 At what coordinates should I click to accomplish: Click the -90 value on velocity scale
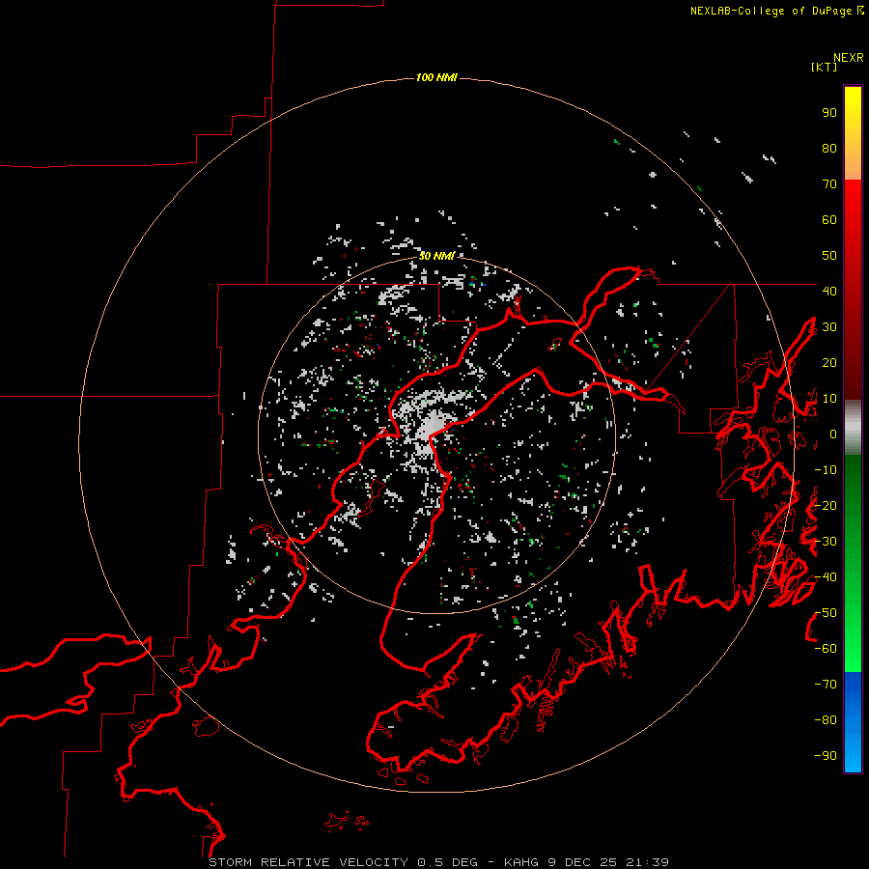point(826,756)
